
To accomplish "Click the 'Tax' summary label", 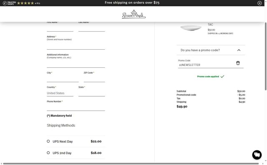I will 178,98.
